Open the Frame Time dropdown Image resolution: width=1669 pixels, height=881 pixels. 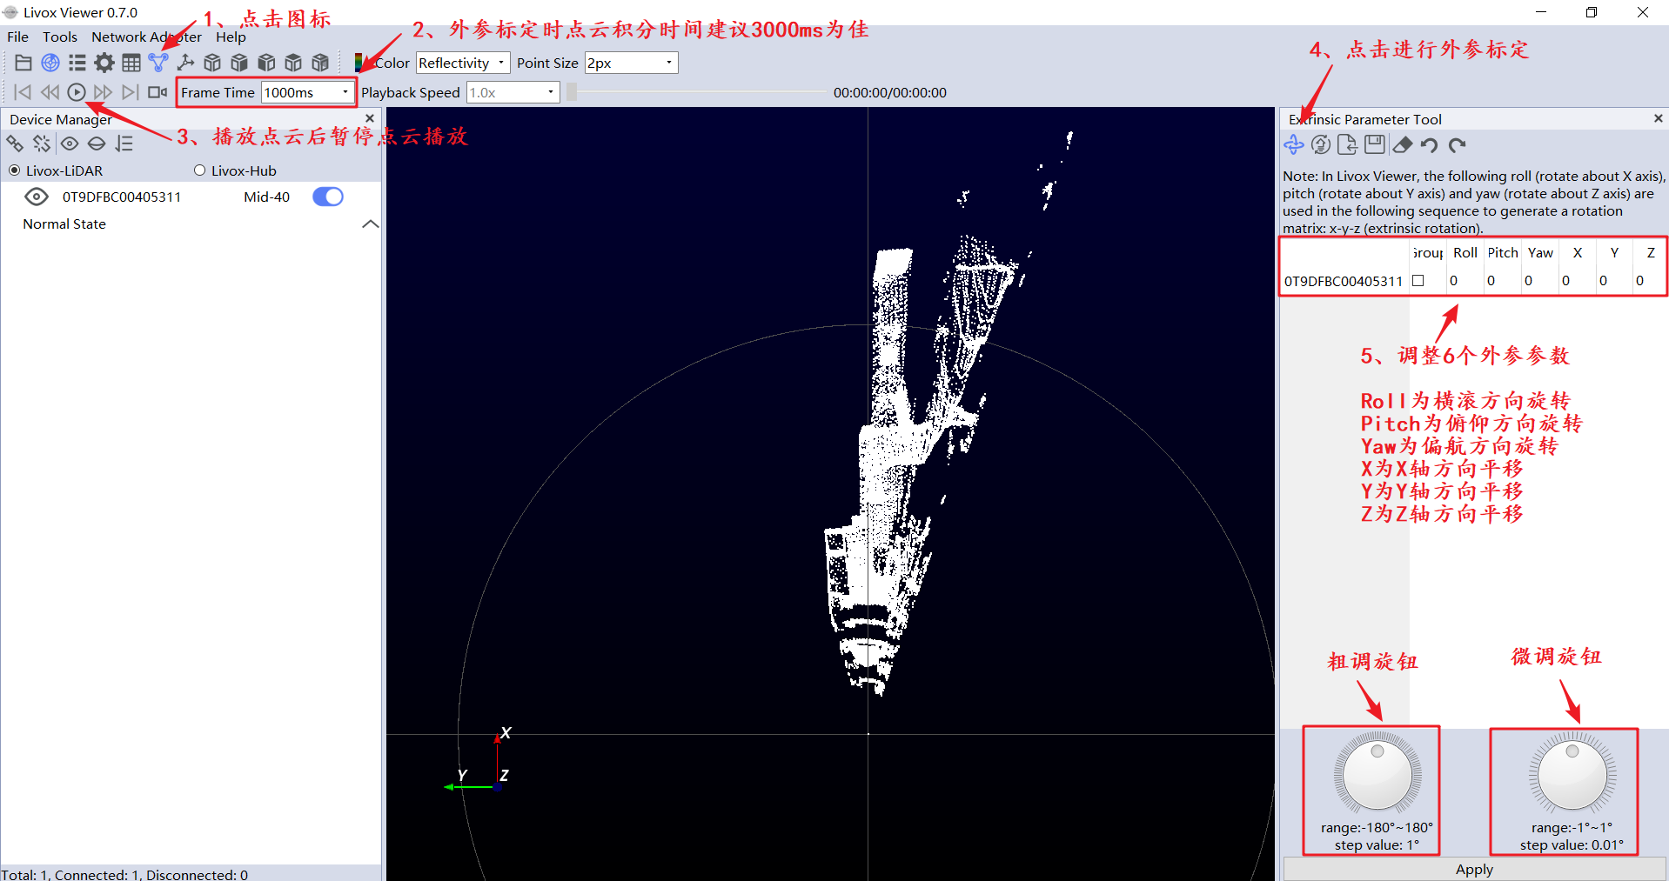pyautogui.click(x=307, y=92)
